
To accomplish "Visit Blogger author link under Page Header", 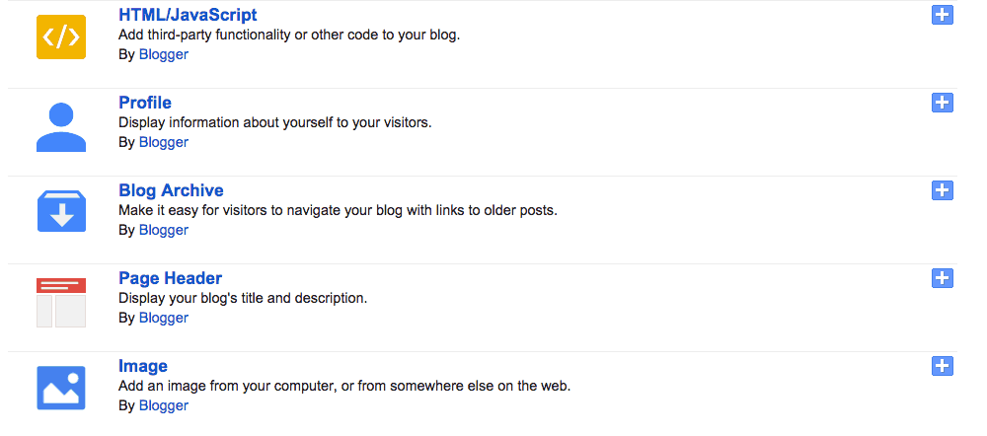I will (x=164, y=318).
